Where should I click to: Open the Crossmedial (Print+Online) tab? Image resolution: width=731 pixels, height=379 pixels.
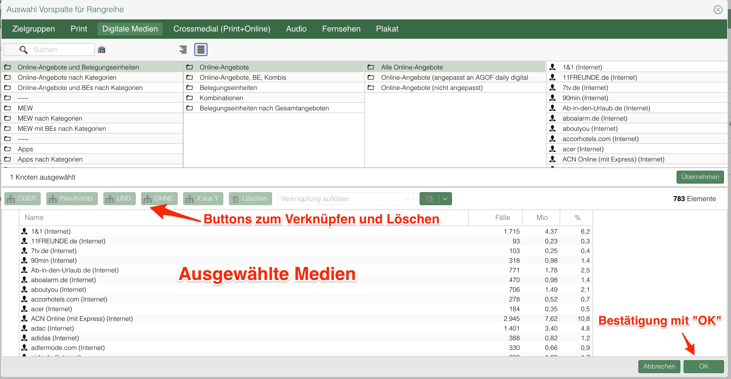click(x=222, y=29)
